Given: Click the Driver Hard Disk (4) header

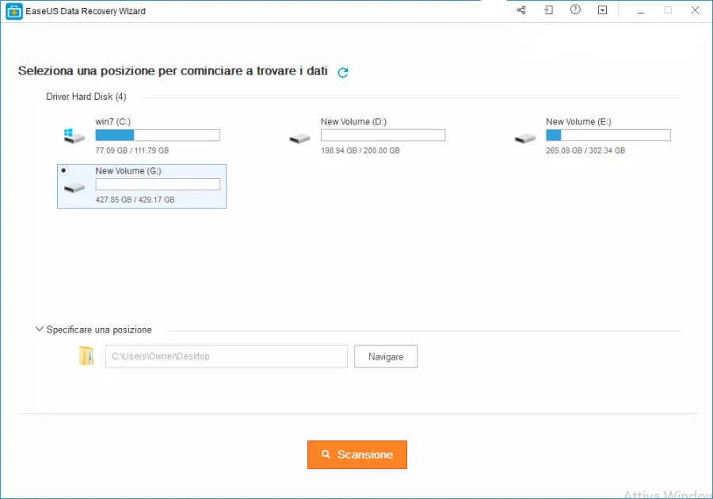Looking at the screenshot, I should pyautogui.click(x=86, y=97).
